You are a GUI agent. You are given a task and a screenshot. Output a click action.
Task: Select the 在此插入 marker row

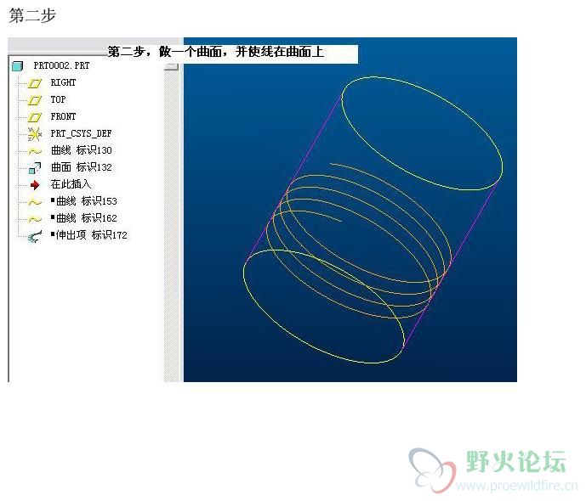(x=71, y=184)
